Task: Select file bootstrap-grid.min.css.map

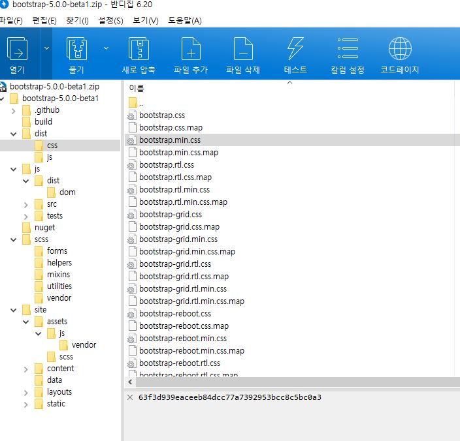Action: point(187,252)
